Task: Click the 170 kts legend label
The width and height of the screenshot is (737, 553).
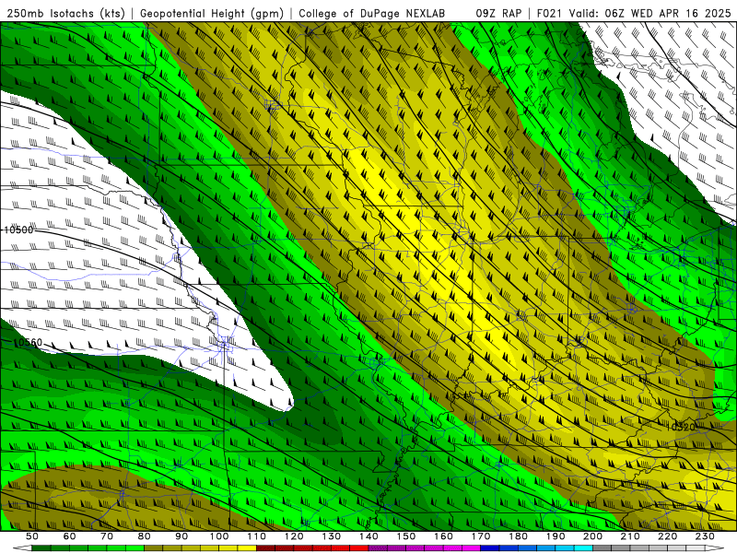Action: click(x=480, y=536)
